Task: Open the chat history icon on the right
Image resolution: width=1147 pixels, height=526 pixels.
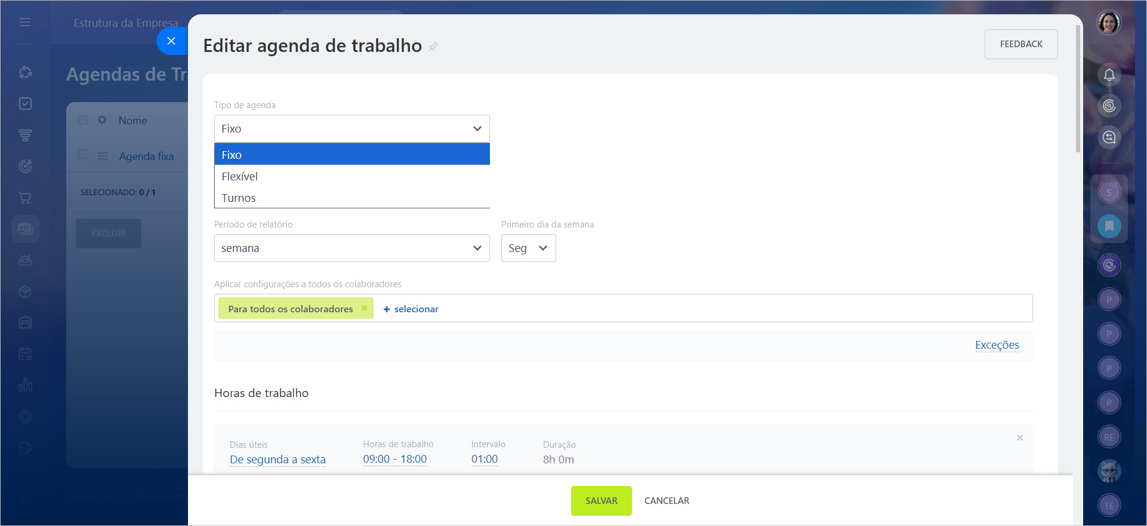Action: [x=1109, y=137]
